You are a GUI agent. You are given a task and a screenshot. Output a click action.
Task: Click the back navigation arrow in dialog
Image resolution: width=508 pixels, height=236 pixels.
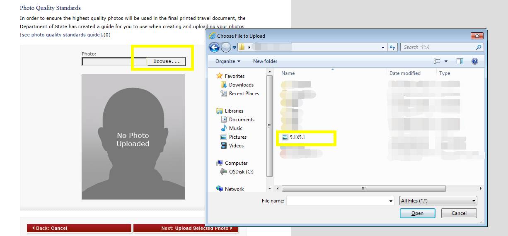tap(214, 48)
